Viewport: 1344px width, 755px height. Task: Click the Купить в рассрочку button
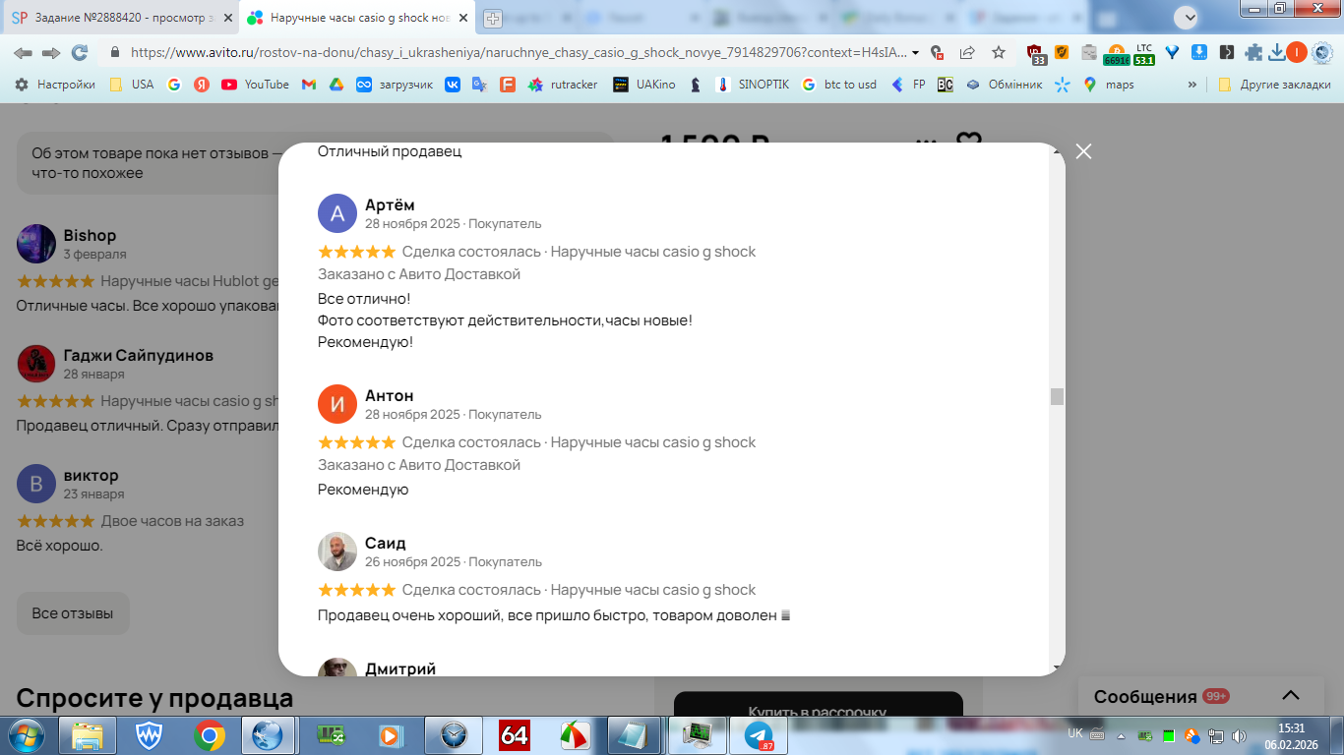[x=818, y=712]
